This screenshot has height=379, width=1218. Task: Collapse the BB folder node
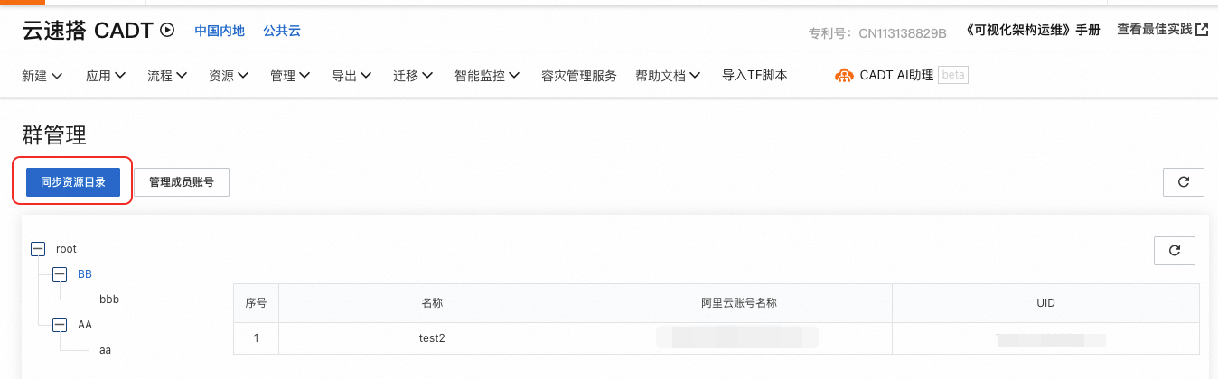(60, 273)
